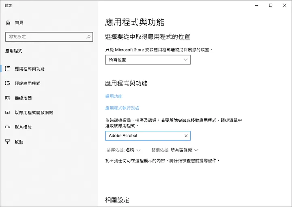
Task: Select 離線地圖 sidebar label
Action: point(23,98)
